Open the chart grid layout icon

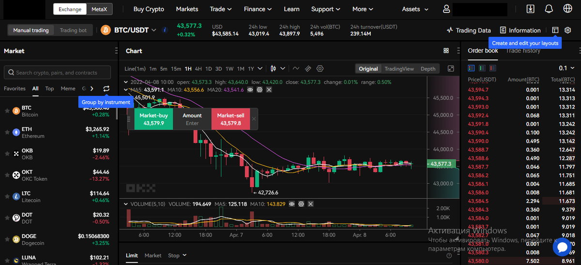click(x=446, y=51)
